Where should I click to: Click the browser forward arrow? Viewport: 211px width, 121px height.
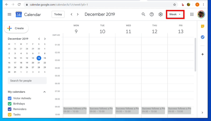13,4
